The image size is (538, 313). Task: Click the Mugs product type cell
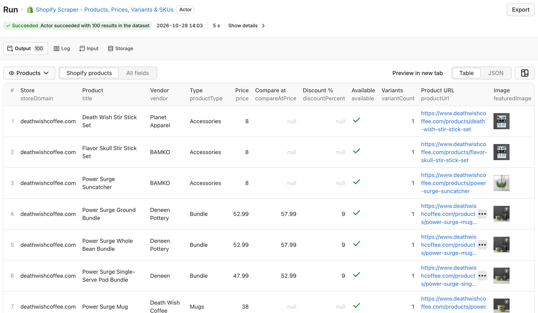pos(197,307)
